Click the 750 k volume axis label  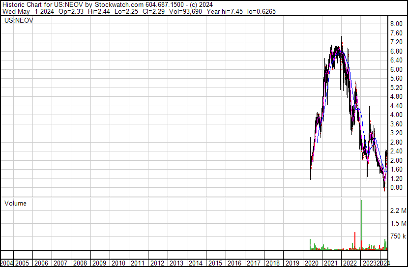(398, 236)
